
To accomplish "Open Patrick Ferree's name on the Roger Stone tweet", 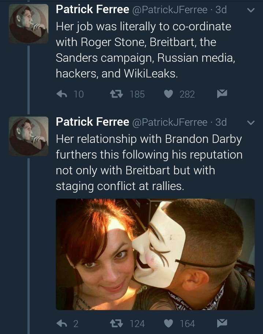I will tap(92, 10).
